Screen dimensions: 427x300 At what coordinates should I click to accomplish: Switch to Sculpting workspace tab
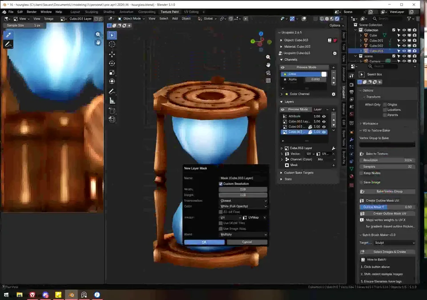pos(92,12)
